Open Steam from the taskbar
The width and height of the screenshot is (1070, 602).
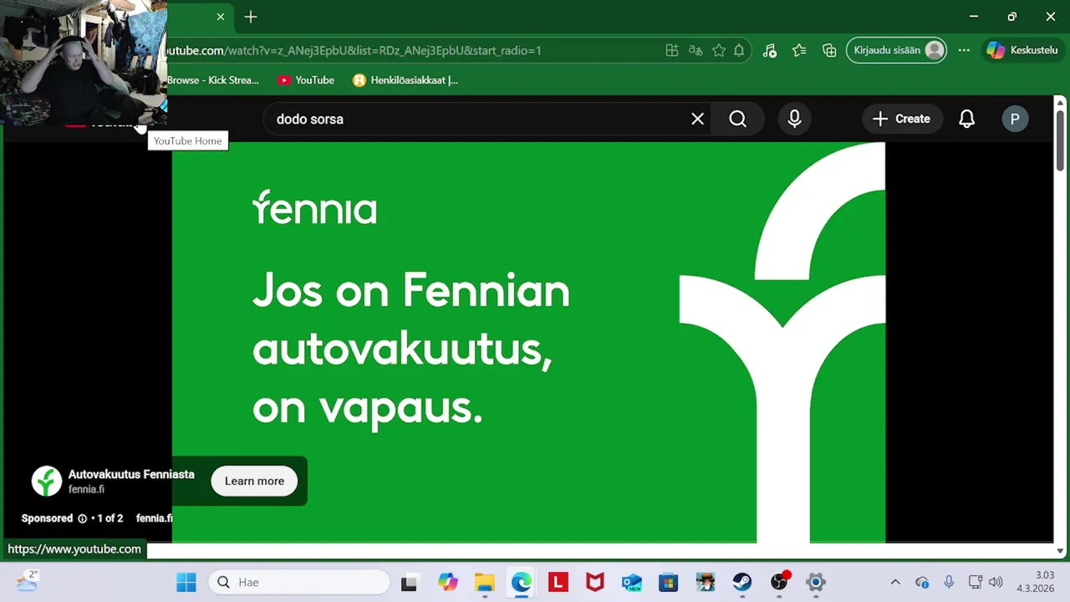click(742, 582)
